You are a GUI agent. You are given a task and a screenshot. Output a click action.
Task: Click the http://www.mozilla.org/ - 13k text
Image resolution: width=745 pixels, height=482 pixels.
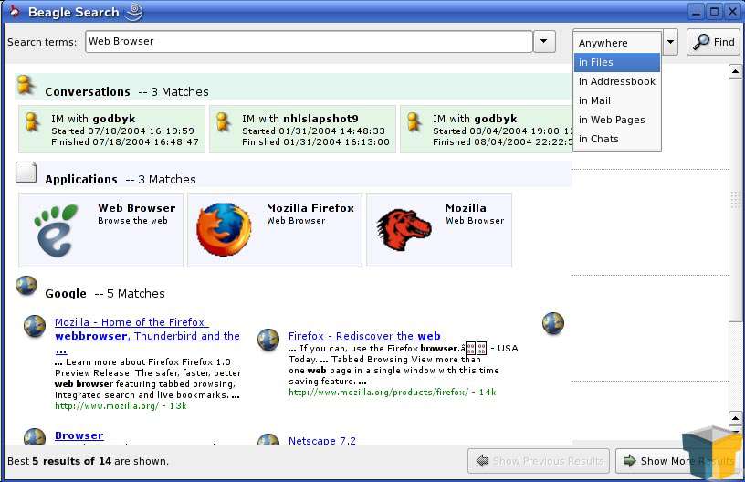coord(121,406)
